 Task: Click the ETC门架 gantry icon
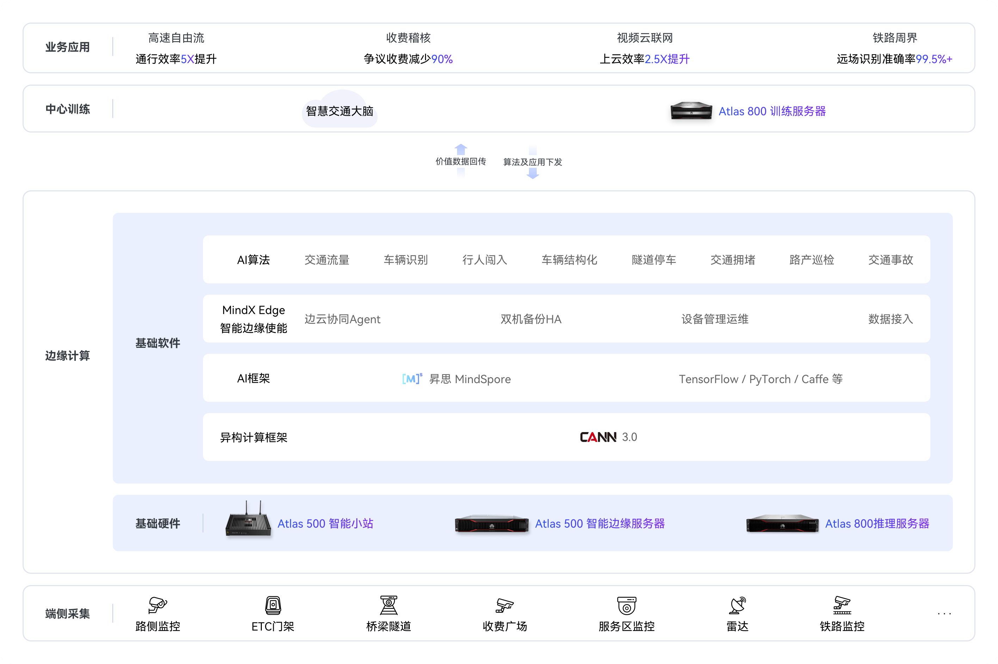[x=273, y=605]
